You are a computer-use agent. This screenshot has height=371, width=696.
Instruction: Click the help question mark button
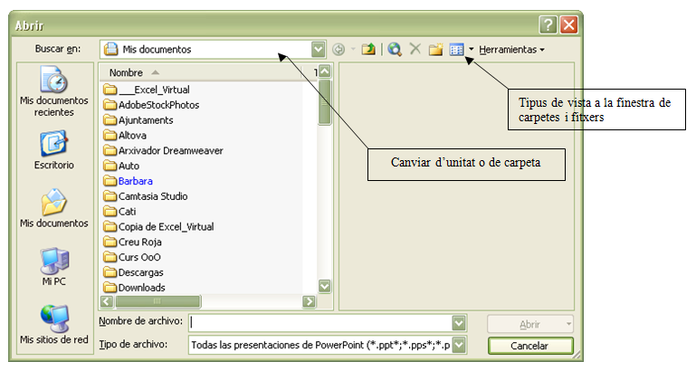click(548, 24)
